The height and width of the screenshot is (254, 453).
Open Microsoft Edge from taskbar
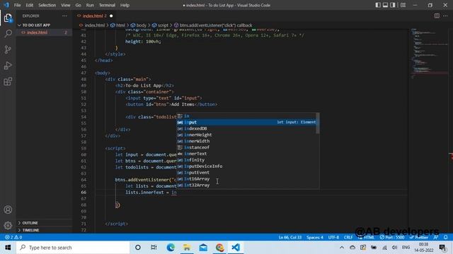click(171, 248)
